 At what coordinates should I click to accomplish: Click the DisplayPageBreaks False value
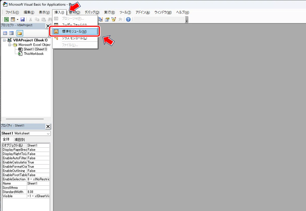[38, 150]
